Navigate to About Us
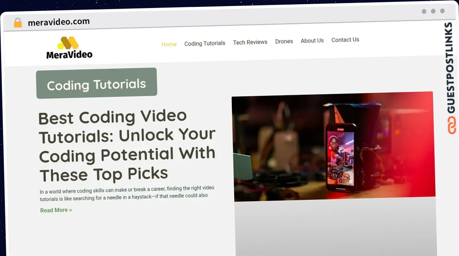Viewport: 459px width, 256px height. 312,41
